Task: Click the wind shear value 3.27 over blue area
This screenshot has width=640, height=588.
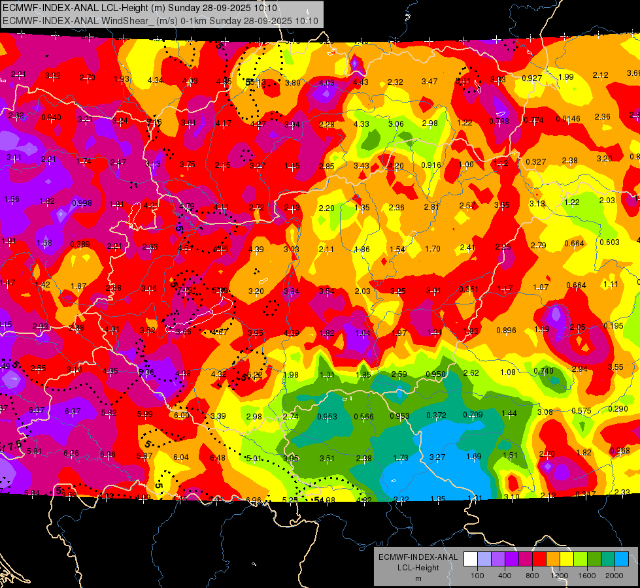Action: coord(437,457)
